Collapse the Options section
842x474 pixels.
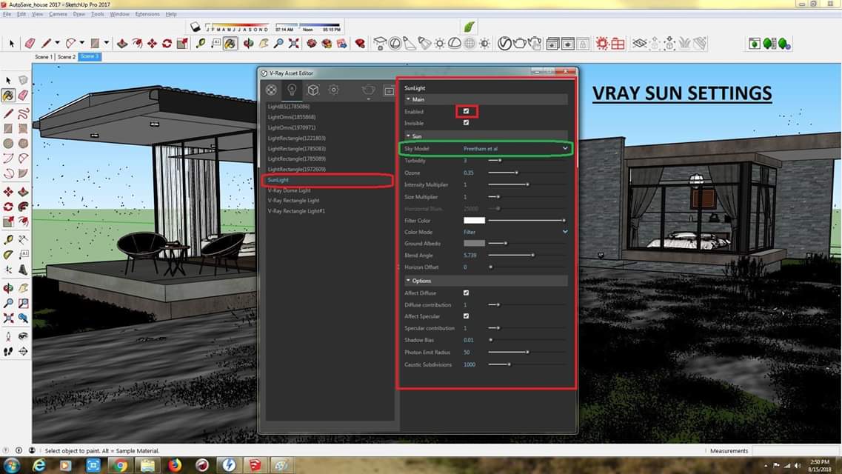pos(408,281)
